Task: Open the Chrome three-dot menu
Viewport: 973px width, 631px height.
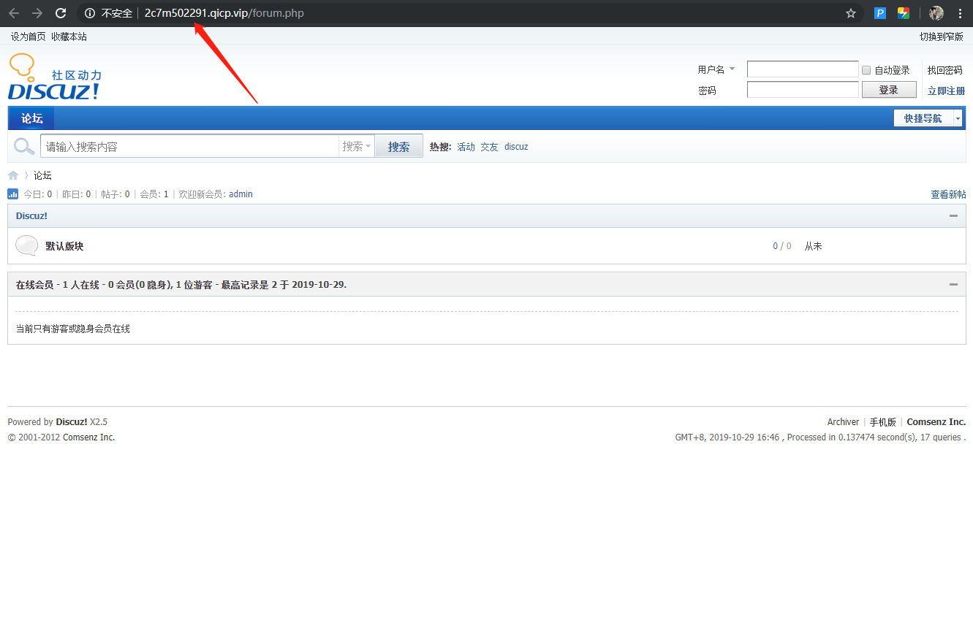Action: (x=960, y=13)
